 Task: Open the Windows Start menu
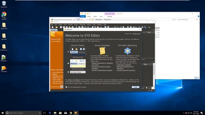[x=3, y=113]
